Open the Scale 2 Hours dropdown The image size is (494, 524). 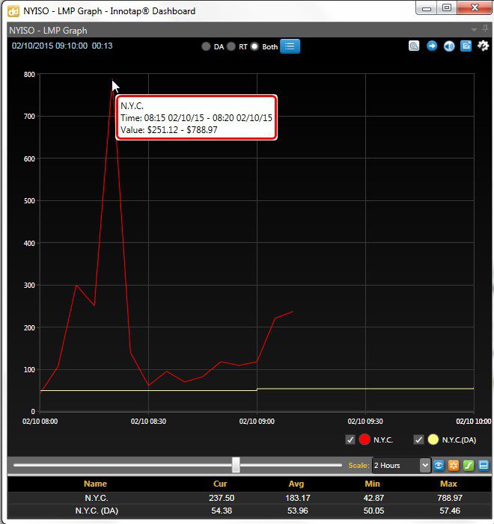click(401, 465)
